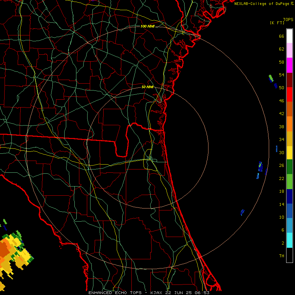Select the bright red legend swatch
Viewport: 295px width, 295px height.
(x=289, y=94)
